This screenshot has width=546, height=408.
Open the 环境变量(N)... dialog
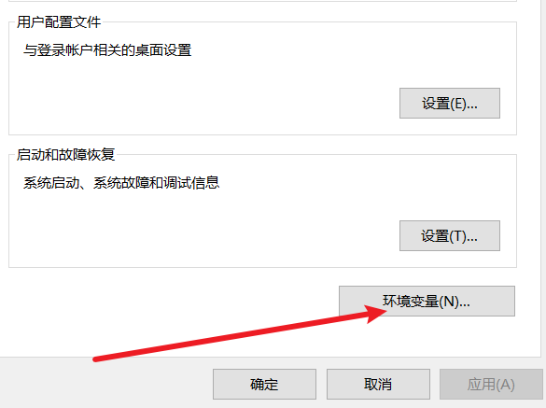pyautogui.click(x=427, y=301)
